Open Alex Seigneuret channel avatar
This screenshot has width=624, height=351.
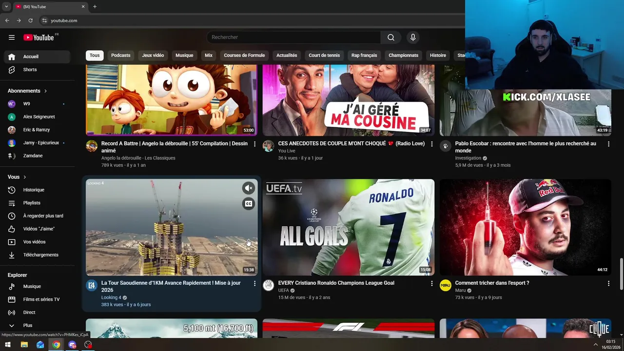coord(12,117)
